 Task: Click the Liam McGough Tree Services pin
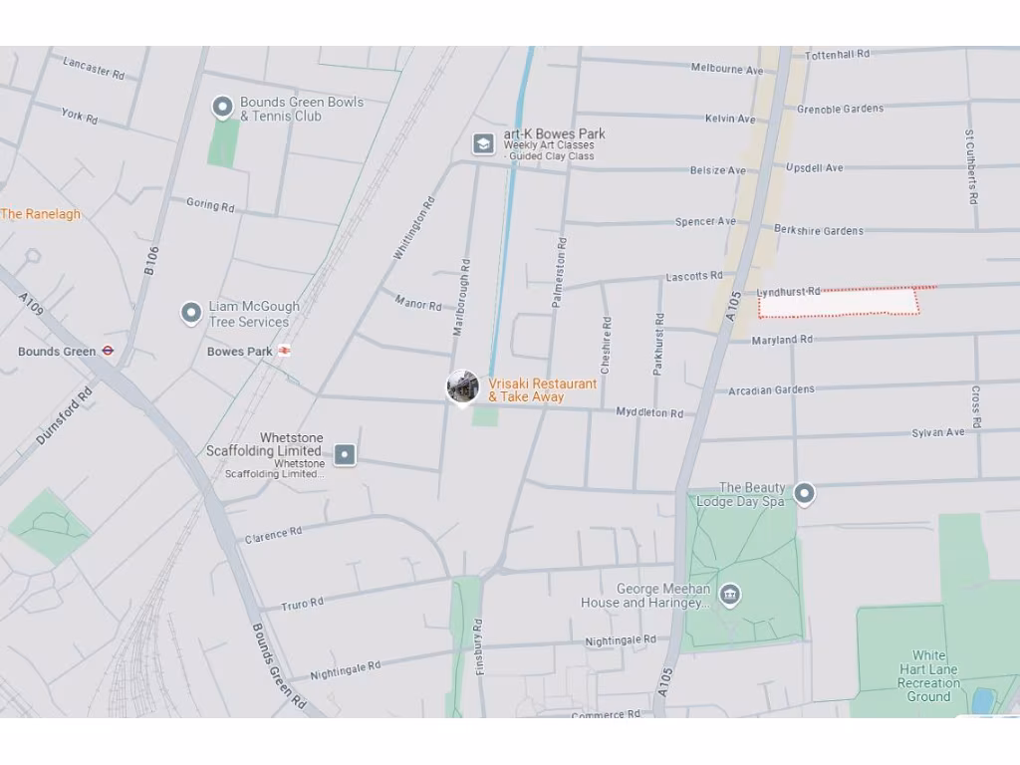pos(190,313)
